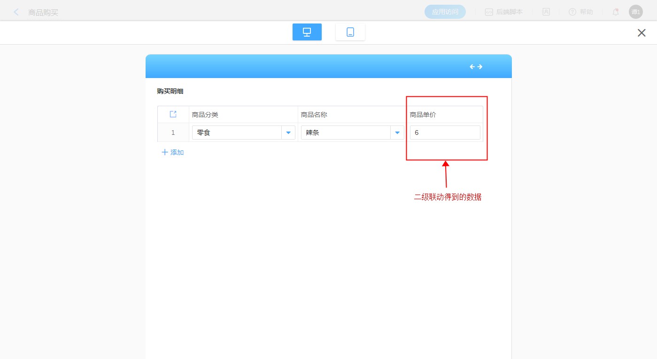
Task: Toggle form width using the double-arrow icon
Action: 476,67
